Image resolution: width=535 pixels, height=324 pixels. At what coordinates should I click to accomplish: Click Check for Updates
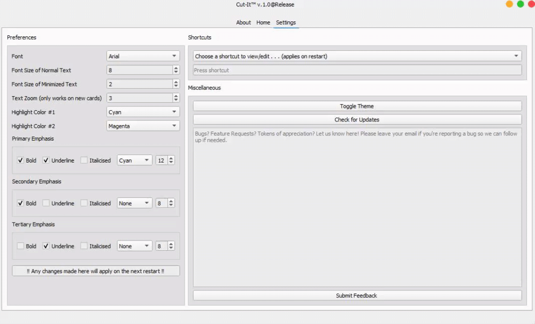[x=357, y=120]
